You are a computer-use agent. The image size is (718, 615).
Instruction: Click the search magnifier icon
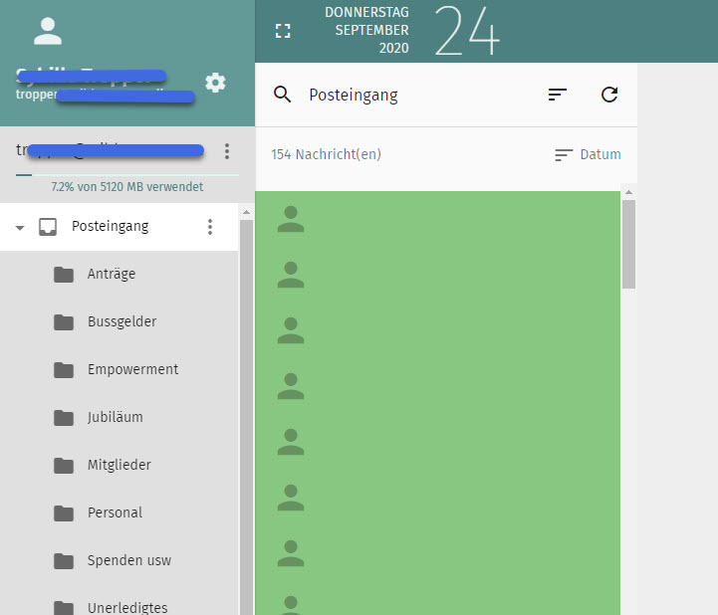tap(283, 95)
